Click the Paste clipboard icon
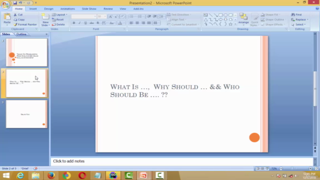Screen dimensions: 320x180 point(7,16)
